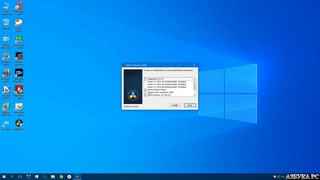This screenshot has width=320, height=180.
Task: Select the green square desktop shortcut
Action: [x=19, y=42]
